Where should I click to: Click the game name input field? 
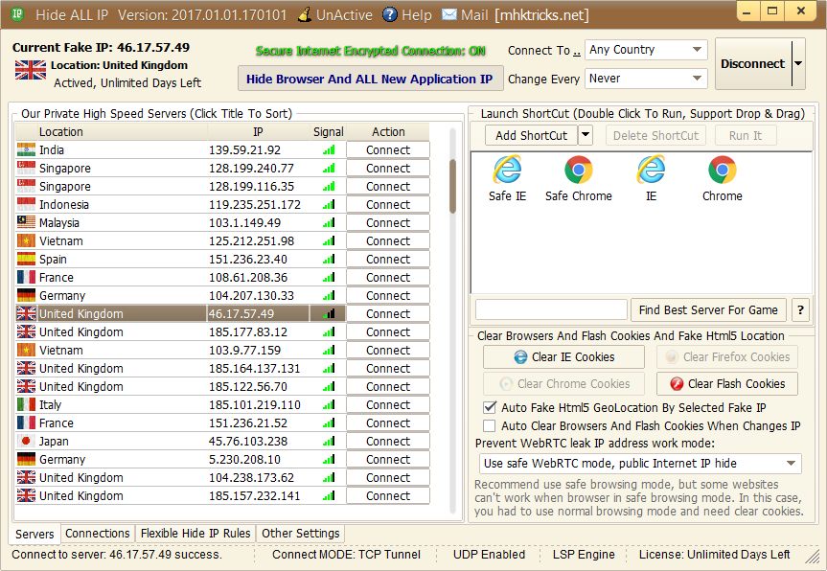551,310
